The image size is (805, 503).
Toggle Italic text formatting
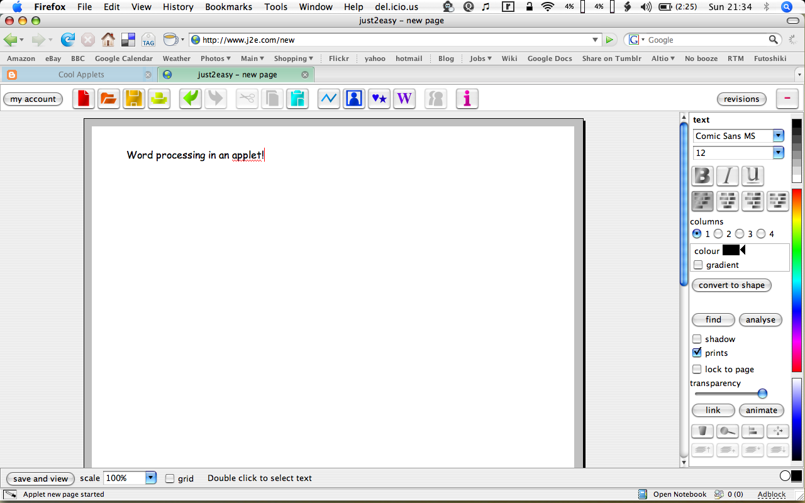[x=728, y=175]
